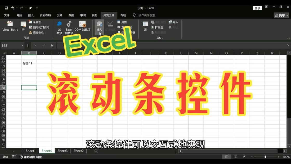Toggle 设计模式 design mode
This screenshot has width=291, height=164.
coord(110,26)
